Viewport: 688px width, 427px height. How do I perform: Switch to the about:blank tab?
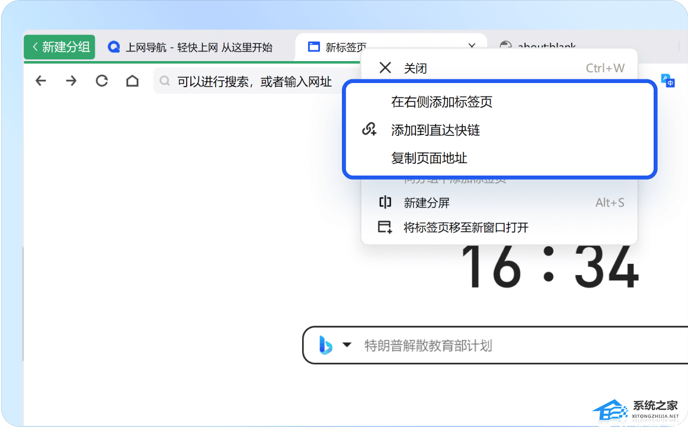click(546, 46)
